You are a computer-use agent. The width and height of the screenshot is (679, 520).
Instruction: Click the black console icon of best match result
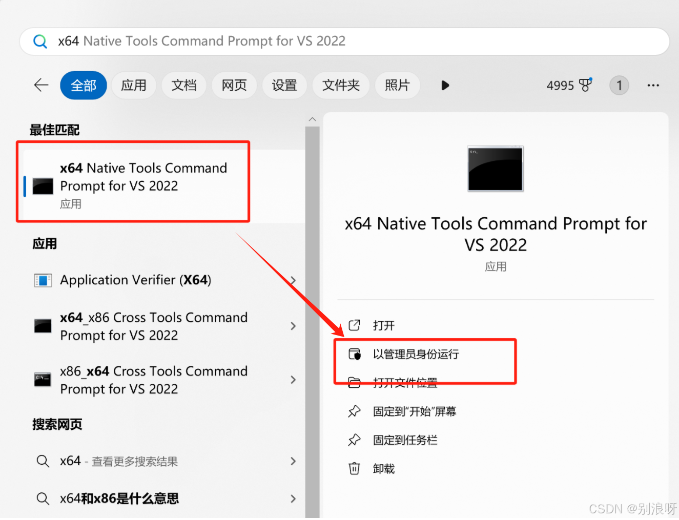pyautogui.click(x=43, y=186)
